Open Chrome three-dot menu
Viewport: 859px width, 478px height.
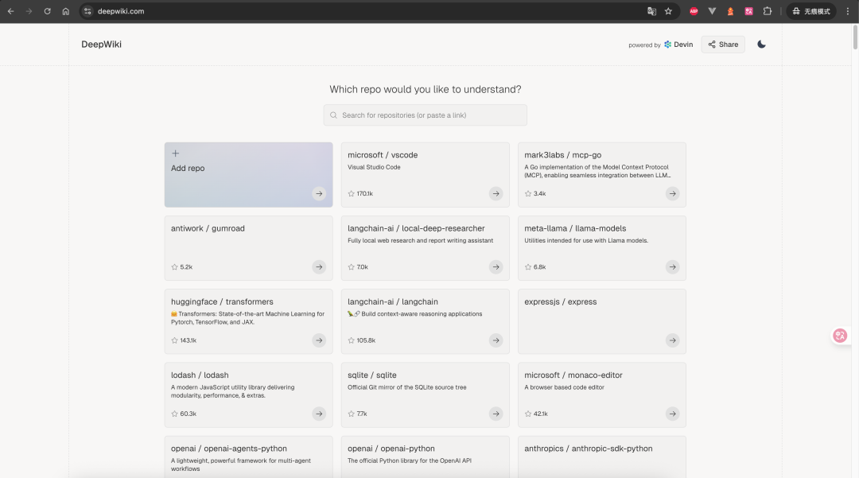point(848,11)
